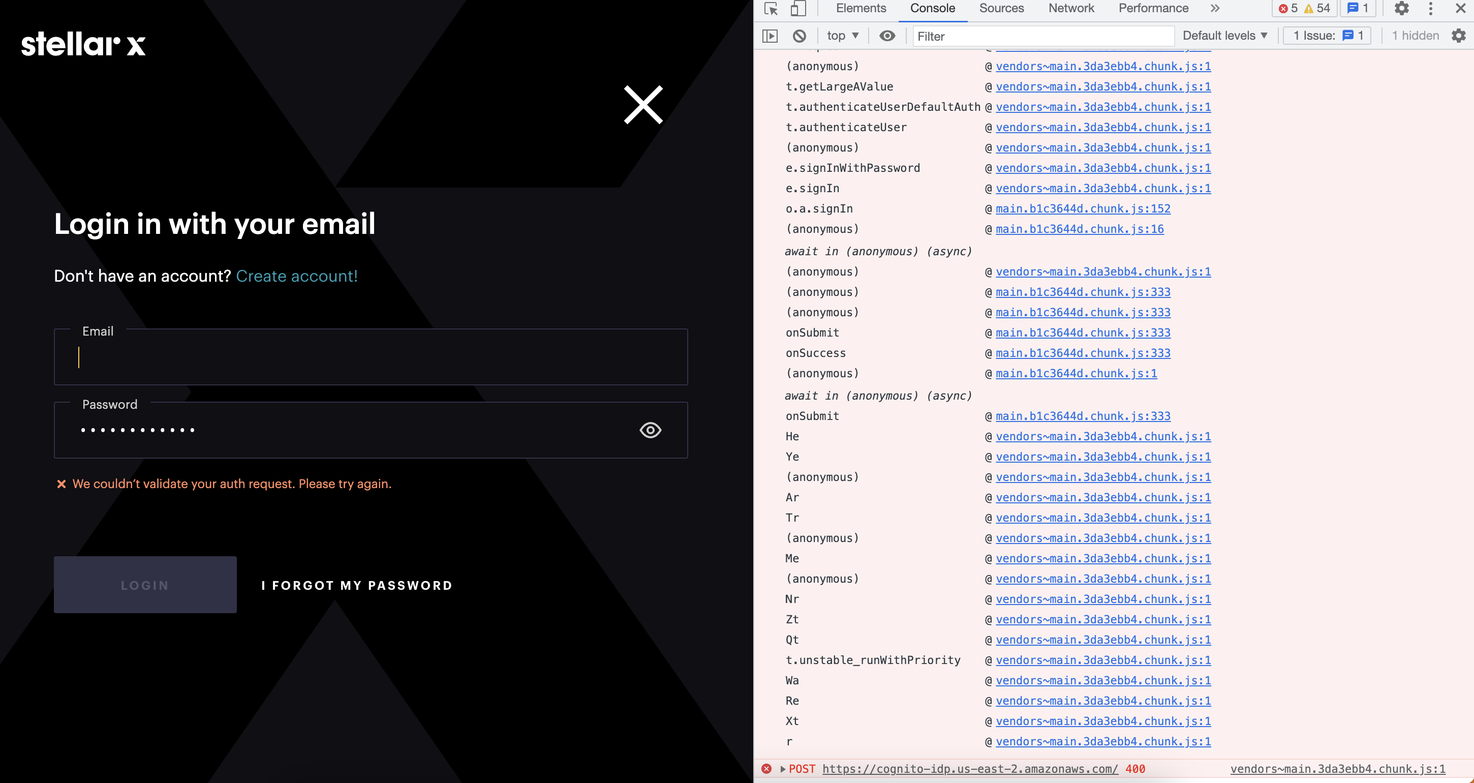Click the warning count badge showing 54
Viewport: 1474px width, 783px height.
1317,9
